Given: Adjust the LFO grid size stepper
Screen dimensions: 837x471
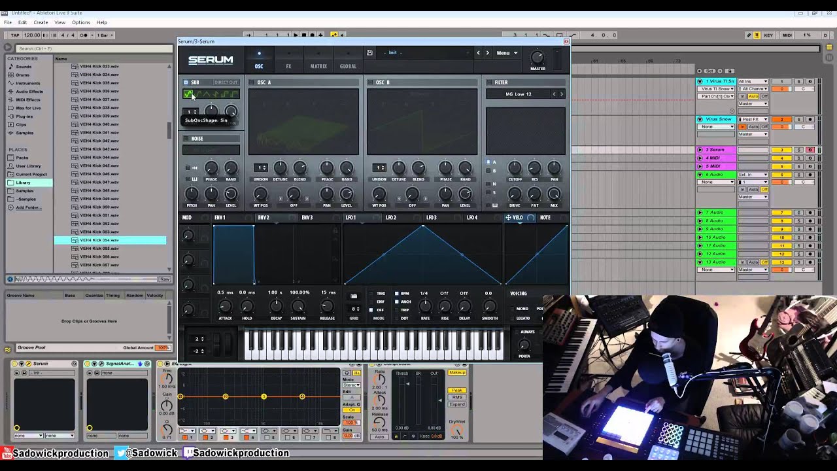Looking at the screenshot, I should tap(355, 309).
